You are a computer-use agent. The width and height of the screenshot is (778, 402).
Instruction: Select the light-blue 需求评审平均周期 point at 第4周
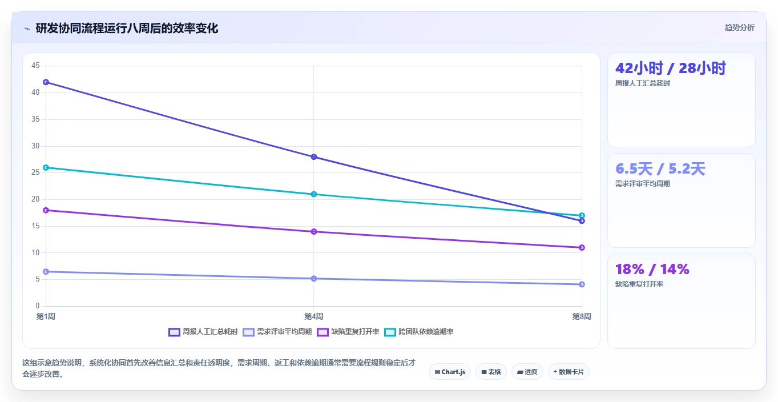(x=313, y=279)
